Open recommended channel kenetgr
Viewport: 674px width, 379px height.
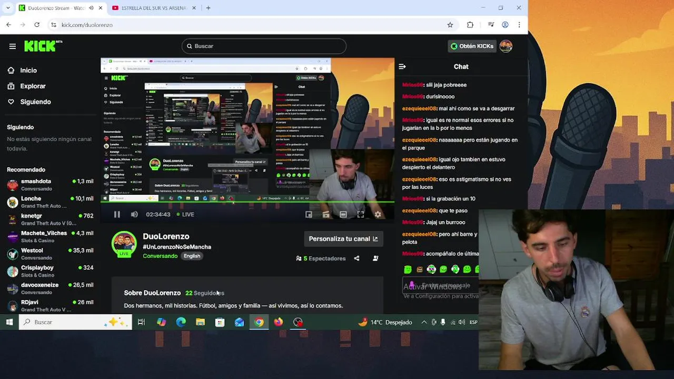click(x=50, y=220)
